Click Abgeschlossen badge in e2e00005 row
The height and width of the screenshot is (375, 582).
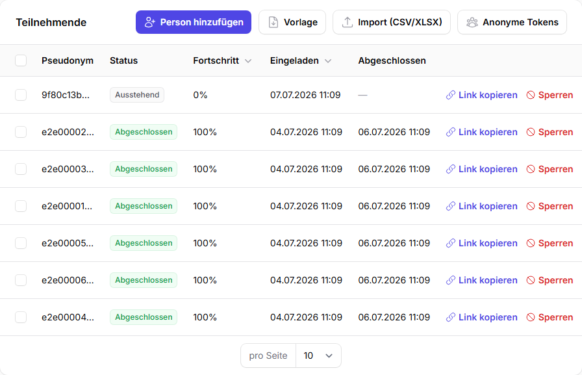coord(144,243)
